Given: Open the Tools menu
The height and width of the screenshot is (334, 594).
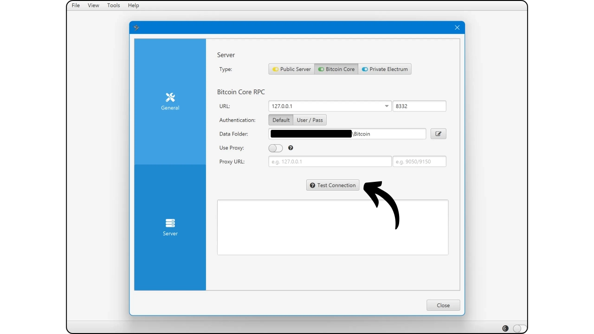Looking at the screenshot, I should [113, 6].
